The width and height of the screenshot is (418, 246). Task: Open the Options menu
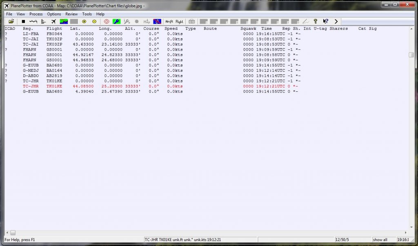(x=54, y=14)
